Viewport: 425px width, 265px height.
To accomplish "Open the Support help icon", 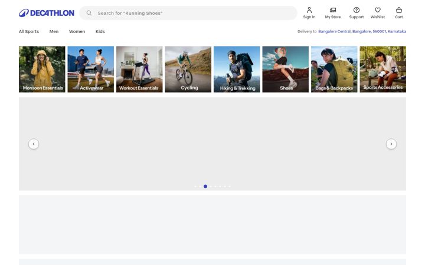I will pyautogui.click(x=356, y=13).
